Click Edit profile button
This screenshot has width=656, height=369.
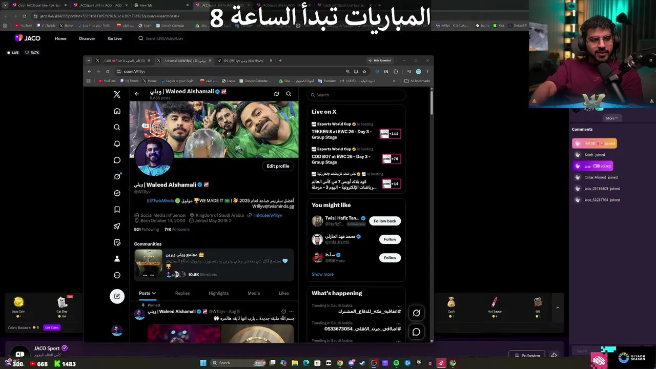(278, 166)
